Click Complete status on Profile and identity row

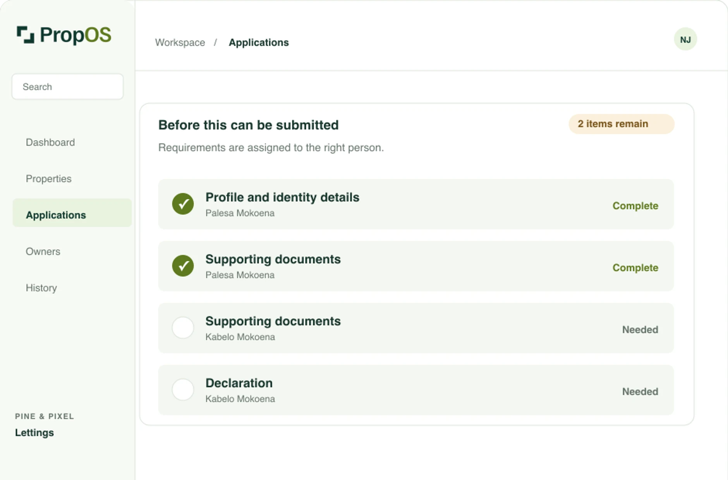coord(635,206)
